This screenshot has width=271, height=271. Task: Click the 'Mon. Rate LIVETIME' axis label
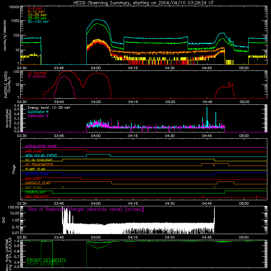tap(7, 255)
